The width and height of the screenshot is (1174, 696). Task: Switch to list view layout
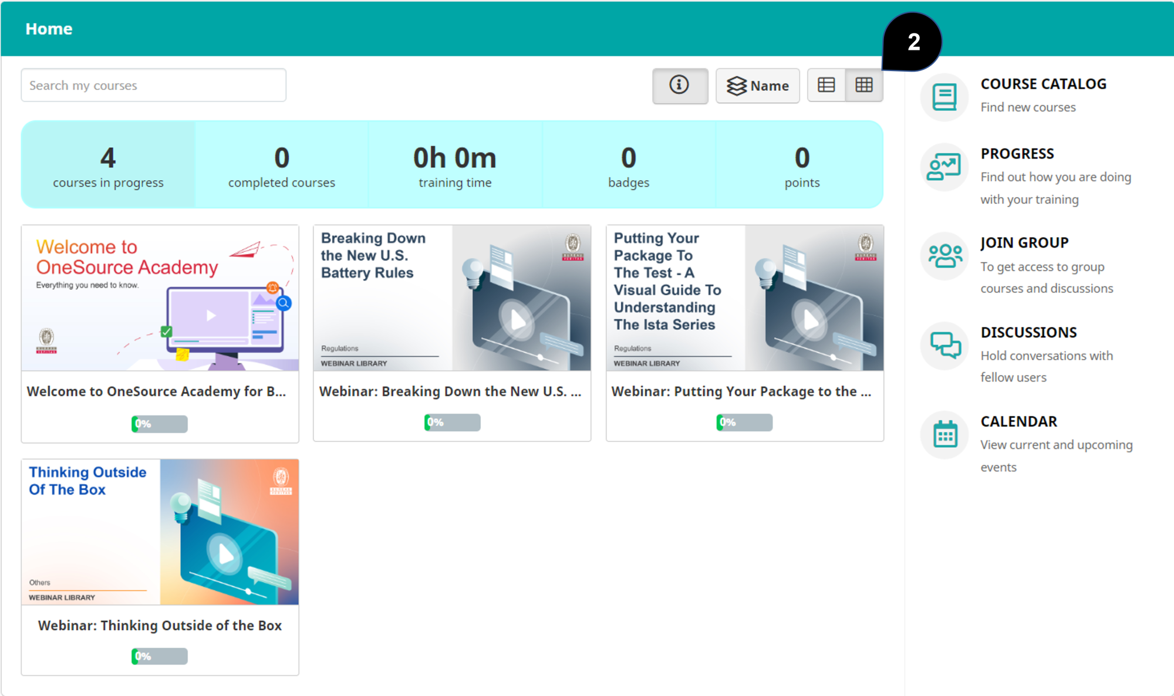(x=826, y=86)
